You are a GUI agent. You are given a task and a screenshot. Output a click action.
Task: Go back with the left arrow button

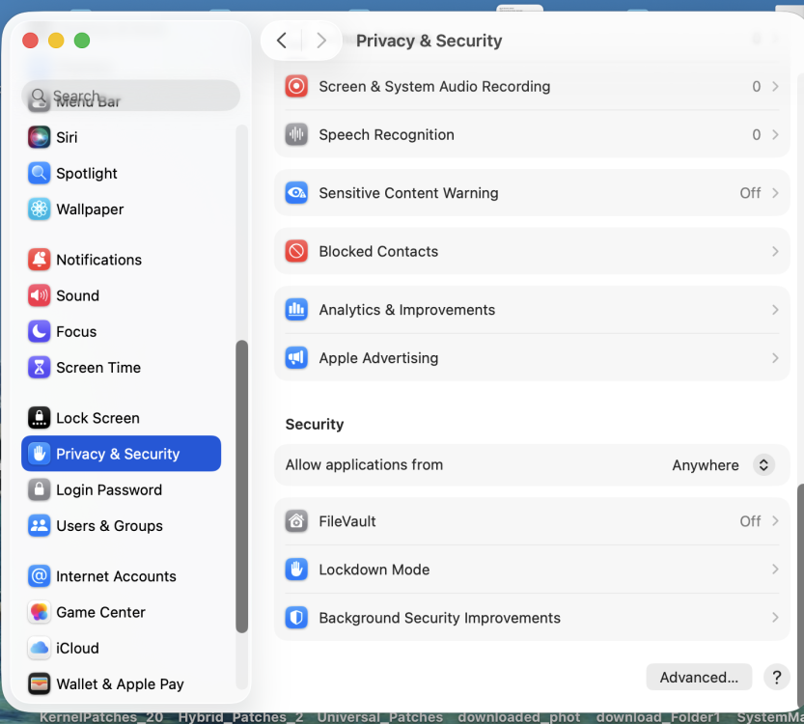[282, 40]
